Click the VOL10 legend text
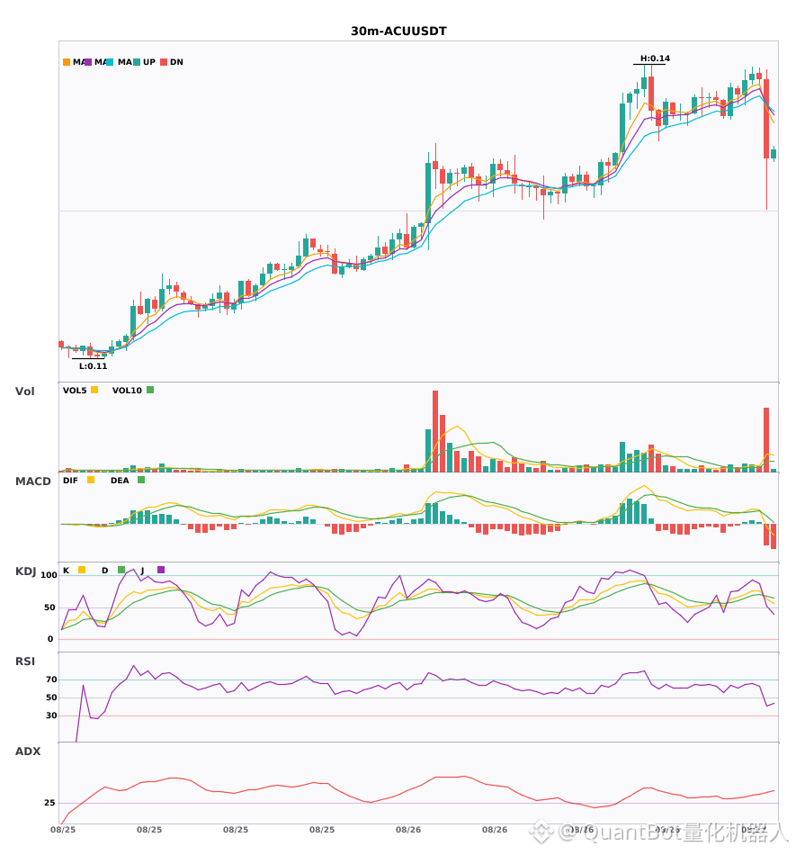Image resolution: width=796 pixels, height=855 pixels. pyautogui.click(x=127, y=391)
